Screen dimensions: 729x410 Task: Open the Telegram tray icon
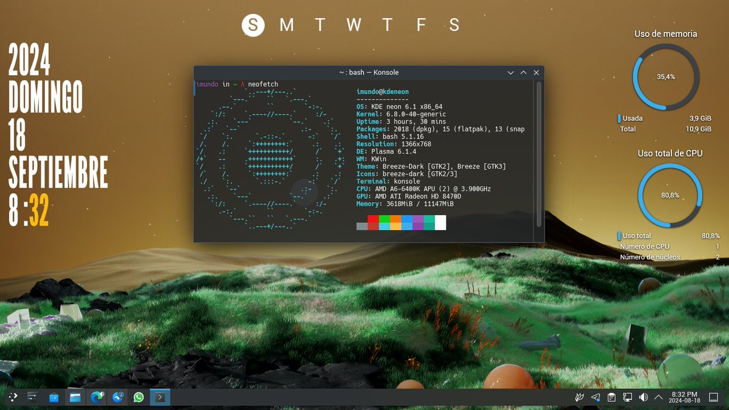596,397
